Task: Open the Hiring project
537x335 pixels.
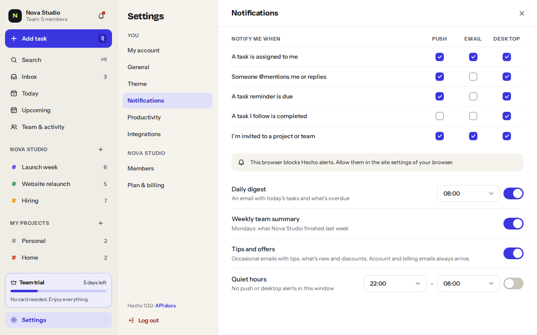Action: [x=58, y=201]
